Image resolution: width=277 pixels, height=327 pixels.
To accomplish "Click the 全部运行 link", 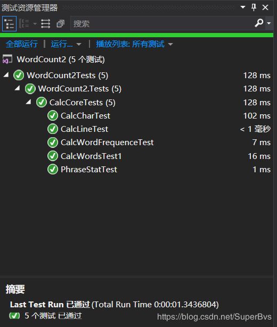I will [22, 44].
